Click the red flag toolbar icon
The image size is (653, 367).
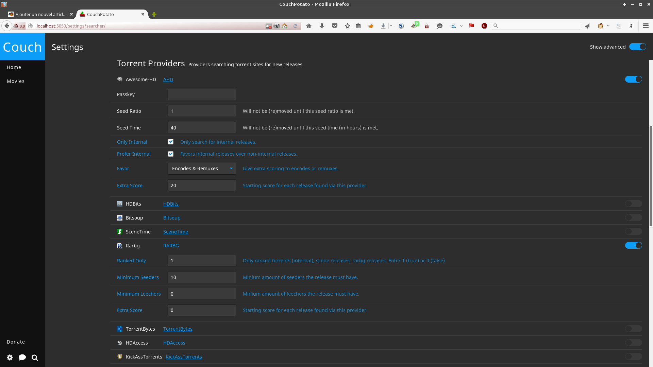(x=472, y=26)
